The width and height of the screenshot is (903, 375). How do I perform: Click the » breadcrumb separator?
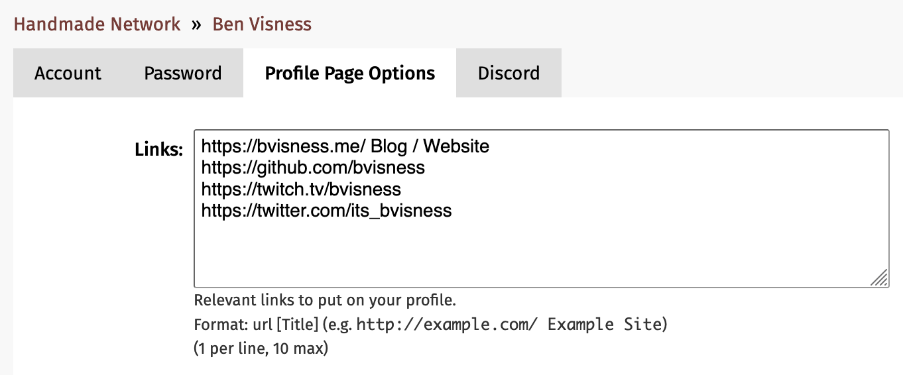tap(196, 25)
